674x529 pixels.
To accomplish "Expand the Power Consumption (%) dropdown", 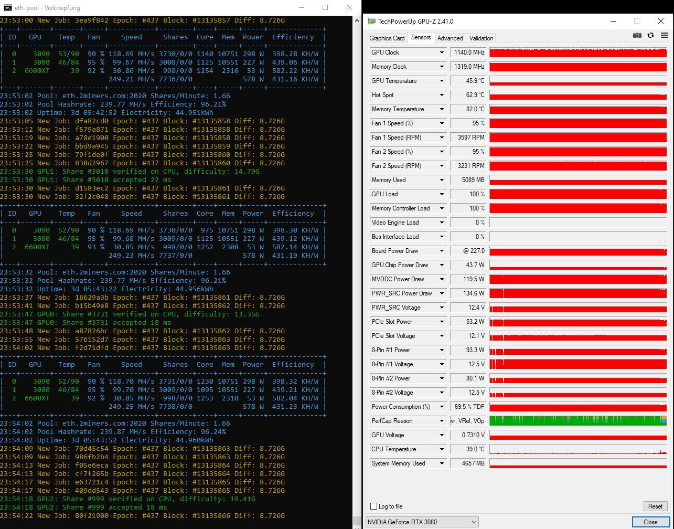I will [x=442, y=407].
